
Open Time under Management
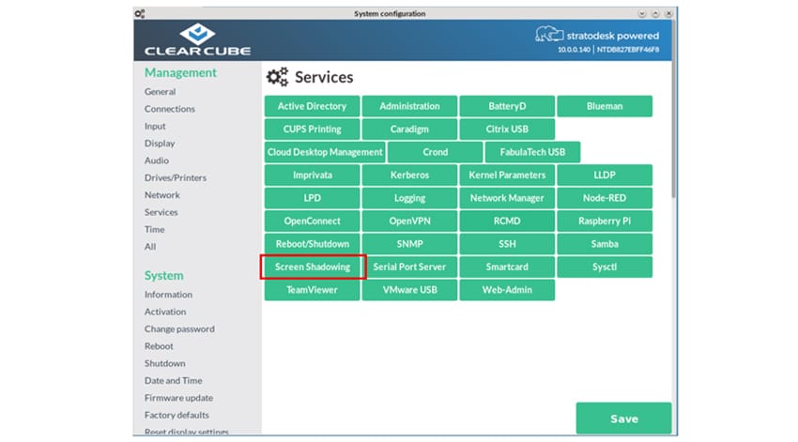click(x=154, y=229)
